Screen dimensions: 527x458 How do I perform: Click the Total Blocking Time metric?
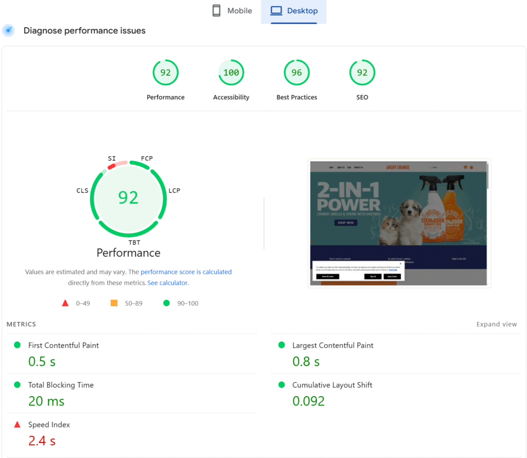[x=61, y=385]
